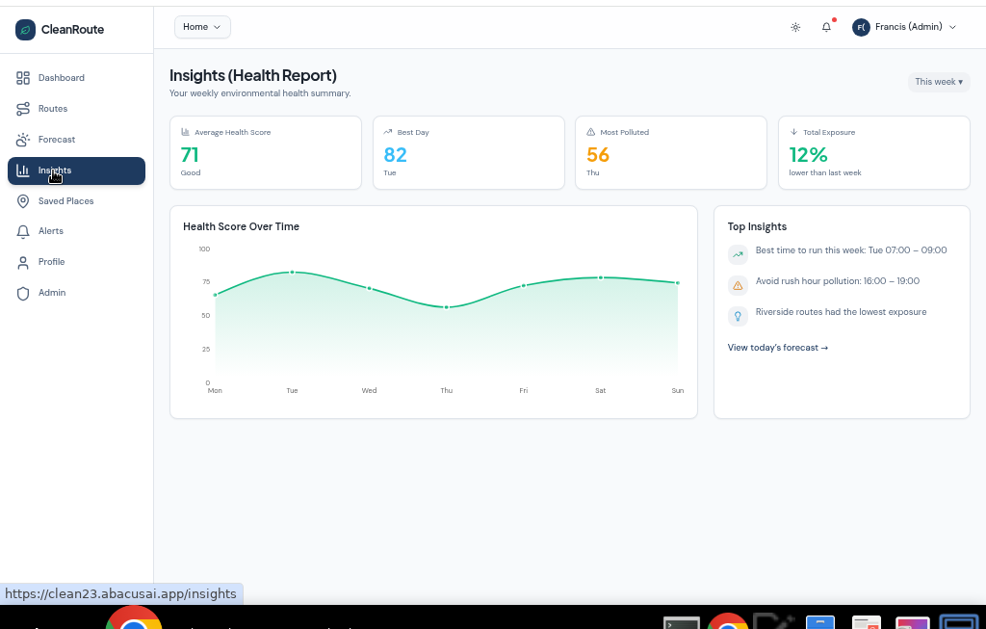Click the Best Day value 82
The height and width of the screenshot is (629, 986).
(x=396, y=155)
